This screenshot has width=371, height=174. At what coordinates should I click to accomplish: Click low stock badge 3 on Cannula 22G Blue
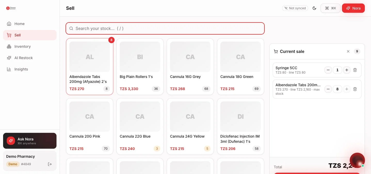click(157, 149)
